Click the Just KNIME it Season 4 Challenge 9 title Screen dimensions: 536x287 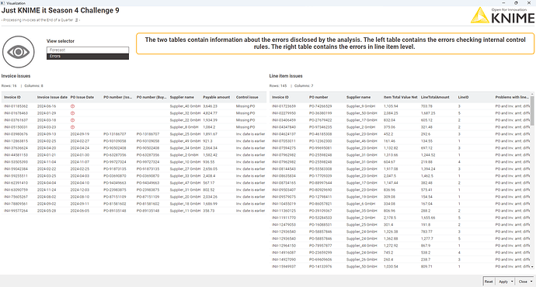click(60, 11)
